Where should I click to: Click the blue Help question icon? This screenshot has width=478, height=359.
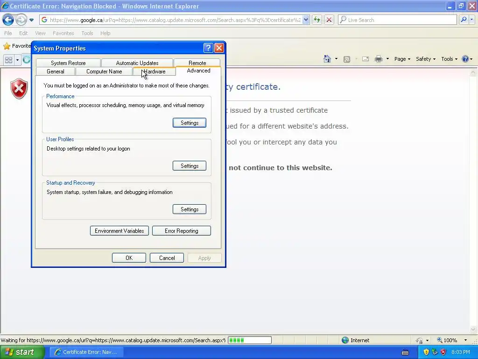465,59
